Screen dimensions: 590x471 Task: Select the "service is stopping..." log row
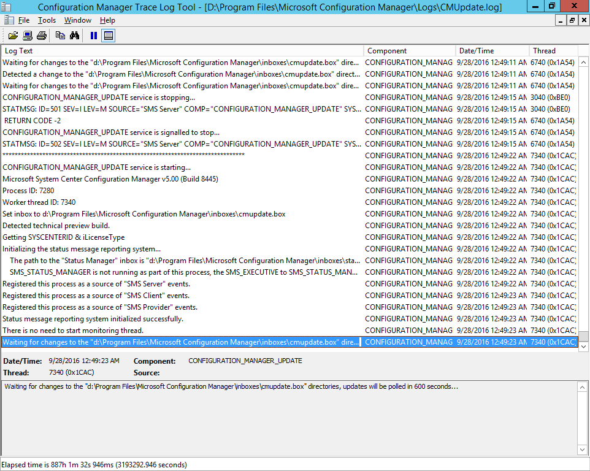click(289, 98)
